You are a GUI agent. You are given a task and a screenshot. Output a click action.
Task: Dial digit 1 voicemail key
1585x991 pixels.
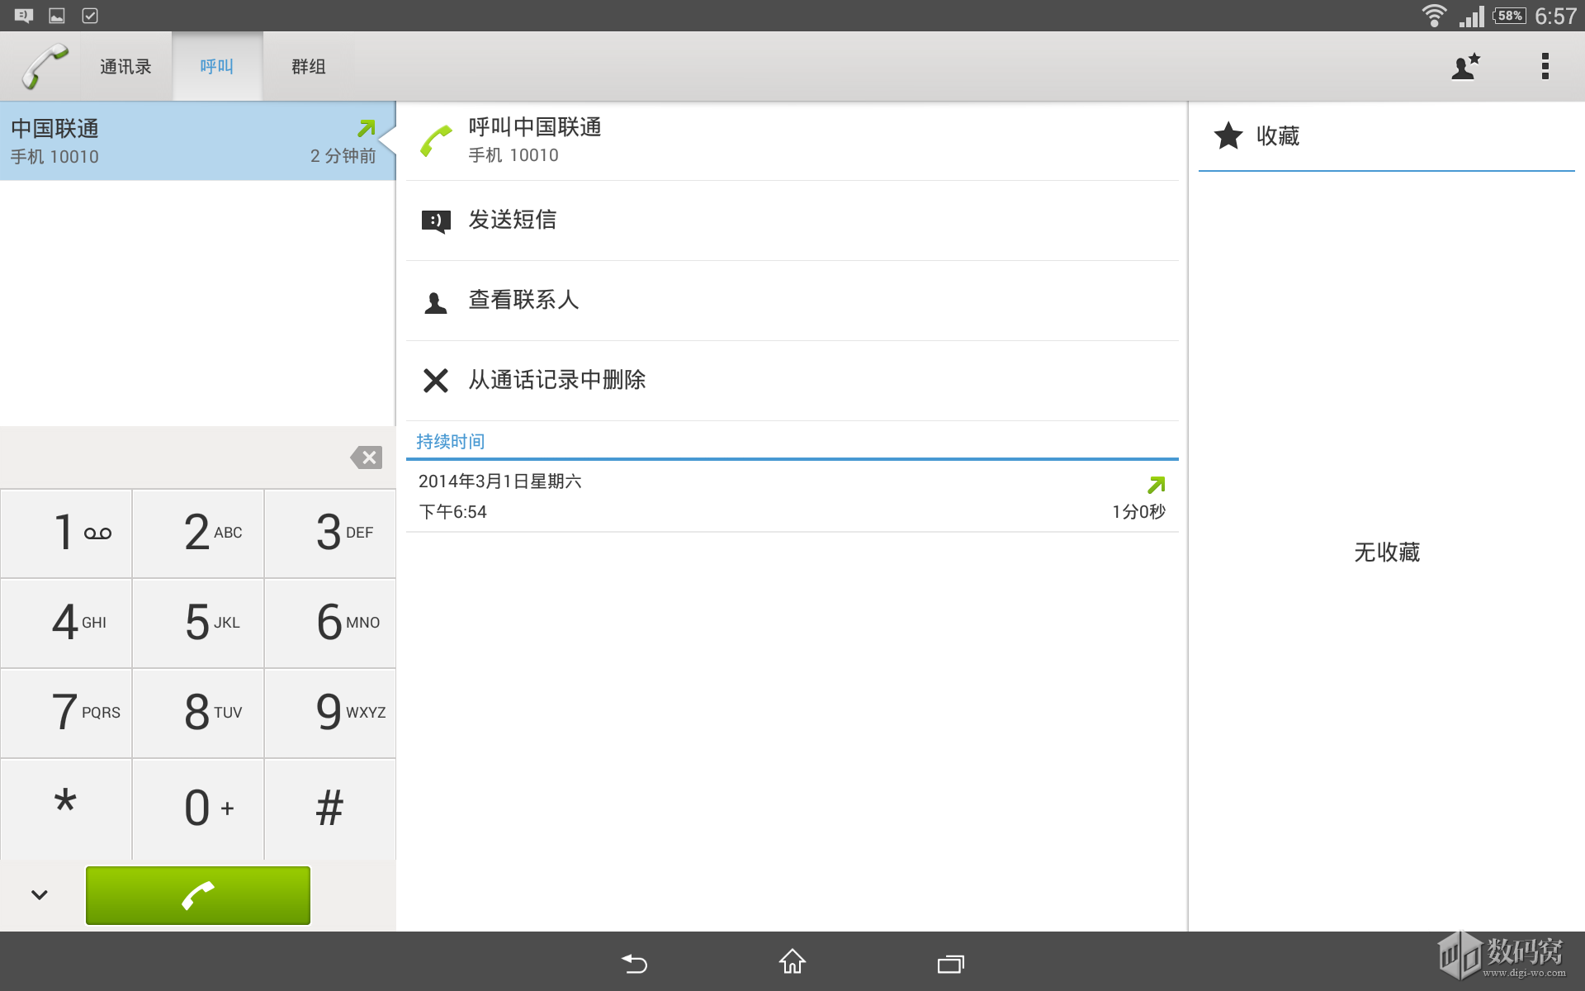point(66,533)
